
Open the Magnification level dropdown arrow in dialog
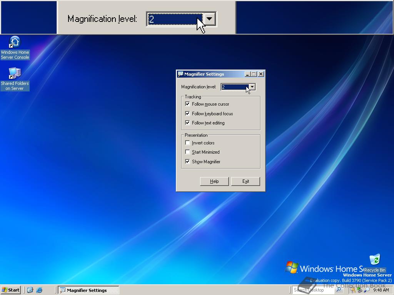point(252,87)
